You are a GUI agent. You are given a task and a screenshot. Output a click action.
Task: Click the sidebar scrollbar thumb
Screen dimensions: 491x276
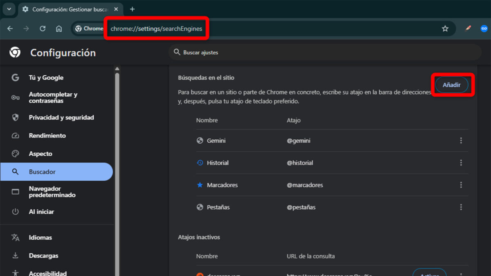117,174
